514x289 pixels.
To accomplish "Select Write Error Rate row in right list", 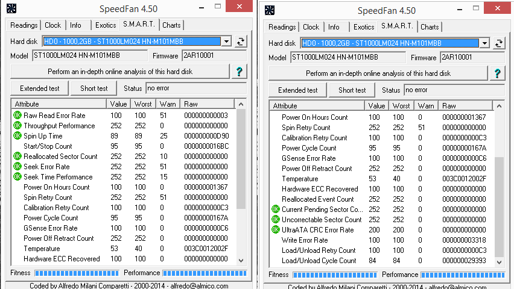I will 381,240.
